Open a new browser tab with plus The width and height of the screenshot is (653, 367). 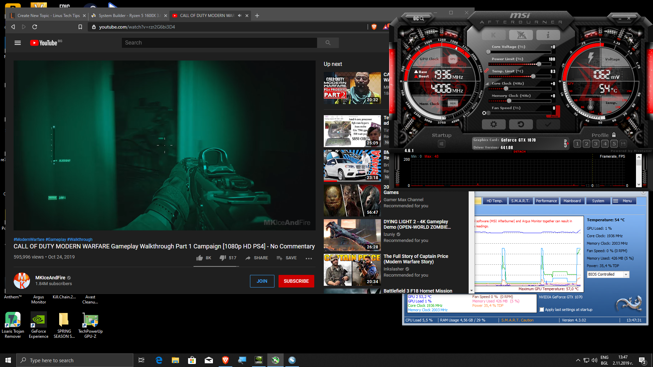[x=257, y=16]
